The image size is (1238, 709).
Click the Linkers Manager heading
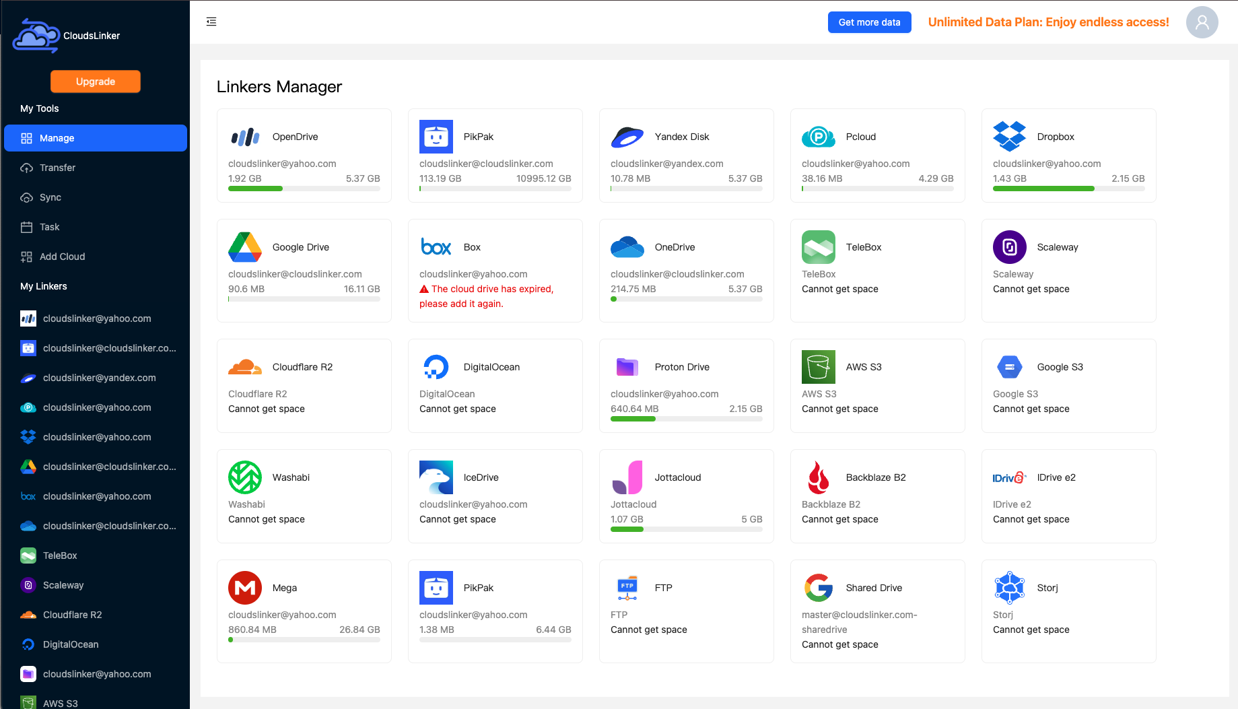pyautogui.click(x=279, y=87)
